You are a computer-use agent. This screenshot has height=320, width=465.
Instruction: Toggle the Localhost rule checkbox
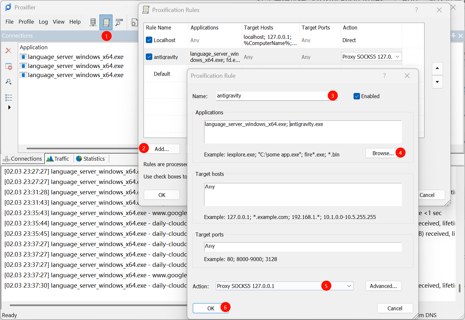pos(149,40)
